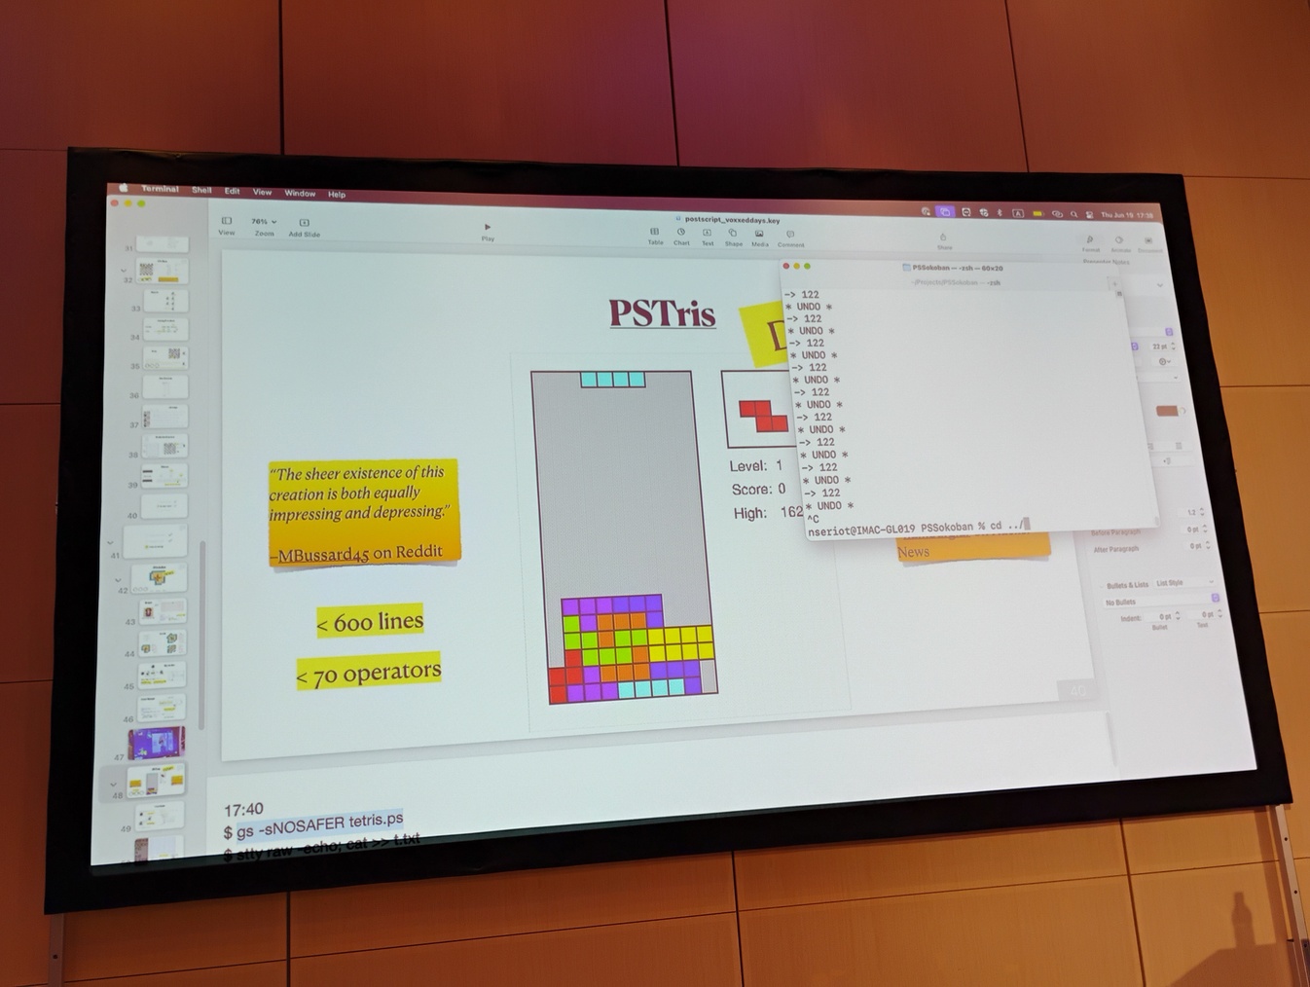Click the Bluetooth icon in menu bar
The image size is (1310, 987).
[1000, 212]
